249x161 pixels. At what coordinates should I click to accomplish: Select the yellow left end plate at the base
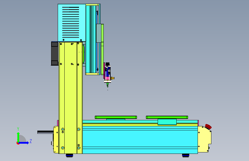56,140
